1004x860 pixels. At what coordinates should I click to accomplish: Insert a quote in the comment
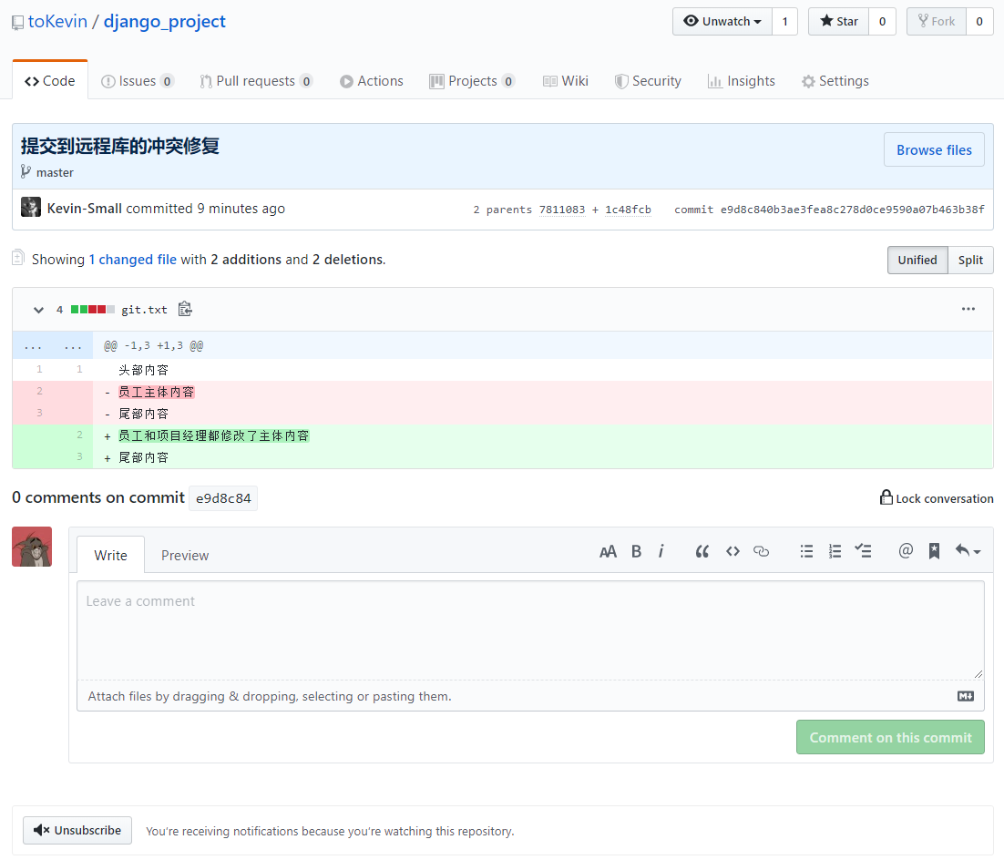pyautogui.click(x=702, y=551)
